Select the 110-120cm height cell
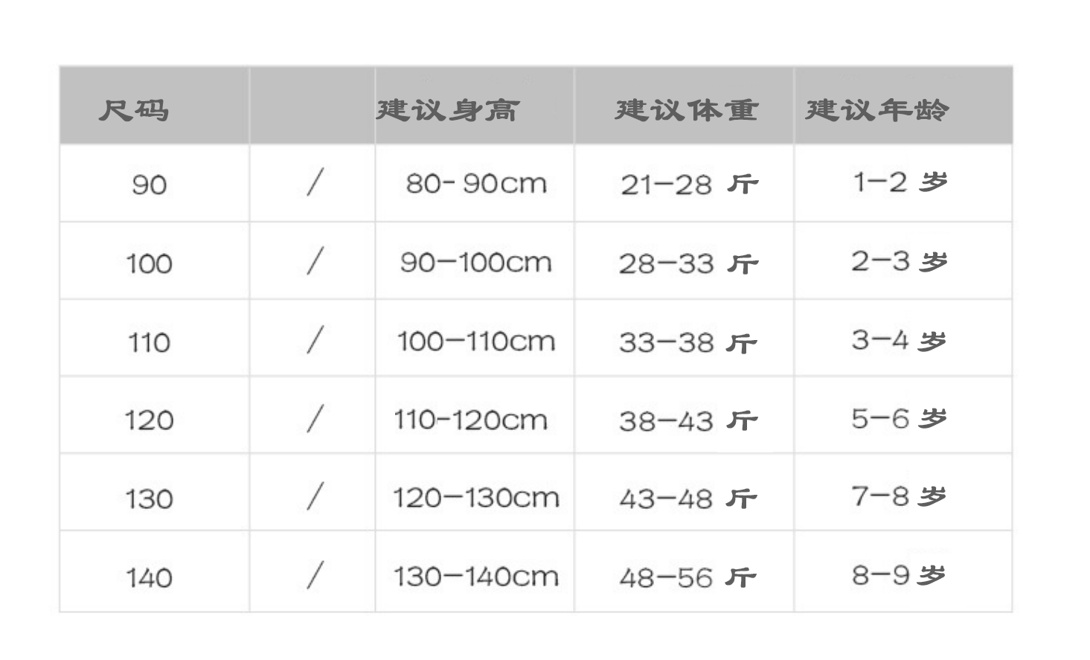Viewport: 1090px width, 660px height. point(470,420)
